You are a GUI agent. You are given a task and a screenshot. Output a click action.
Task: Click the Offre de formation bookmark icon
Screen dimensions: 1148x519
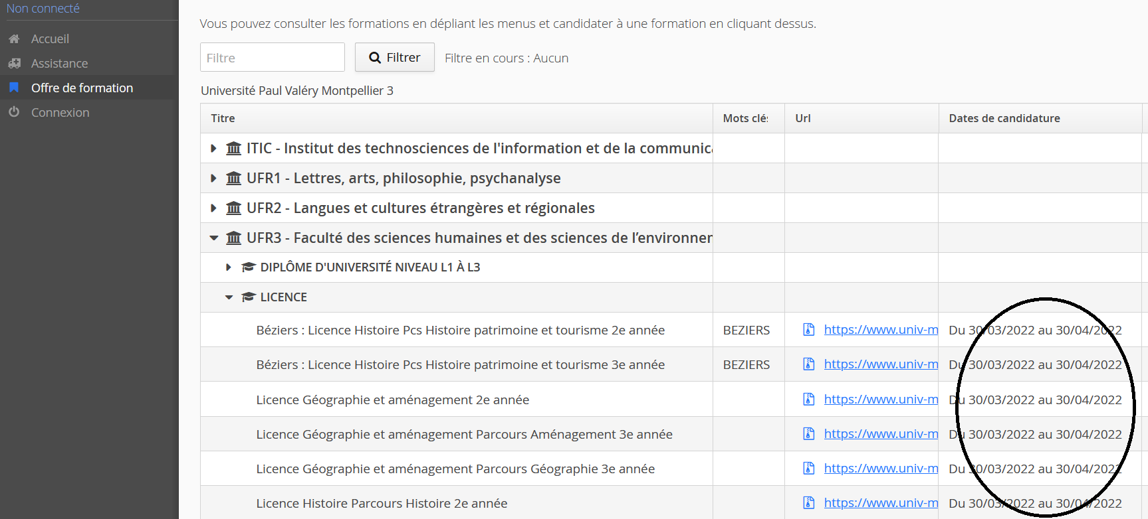click(14, 88)
